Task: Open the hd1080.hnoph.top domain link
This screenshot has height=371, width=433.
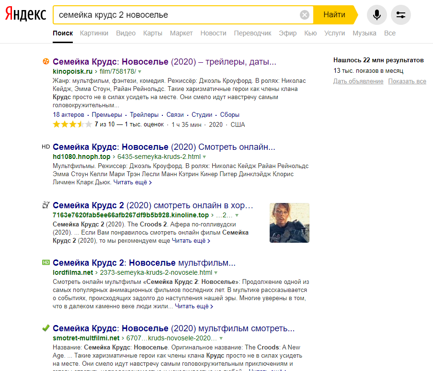Action: click(81, 157)
